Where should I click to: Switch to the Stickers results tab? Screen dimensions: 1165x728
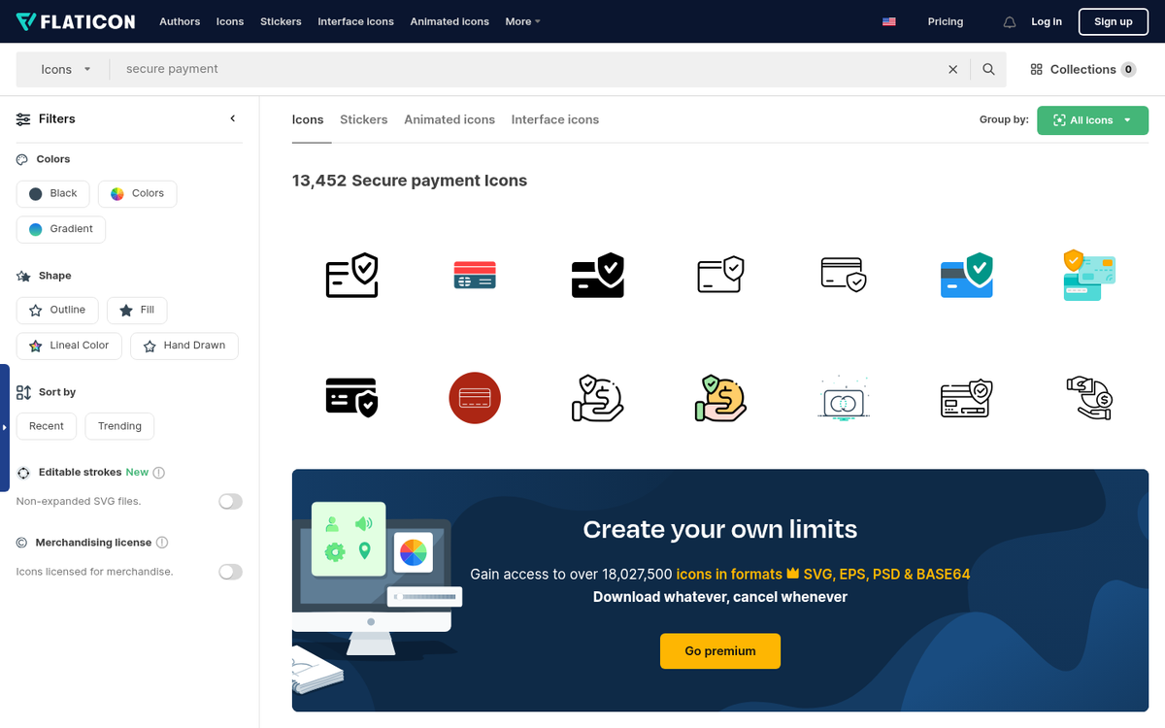[363, 119]
